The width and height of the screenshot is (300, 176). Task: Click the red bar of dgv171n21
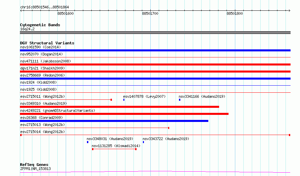[155, 72]
